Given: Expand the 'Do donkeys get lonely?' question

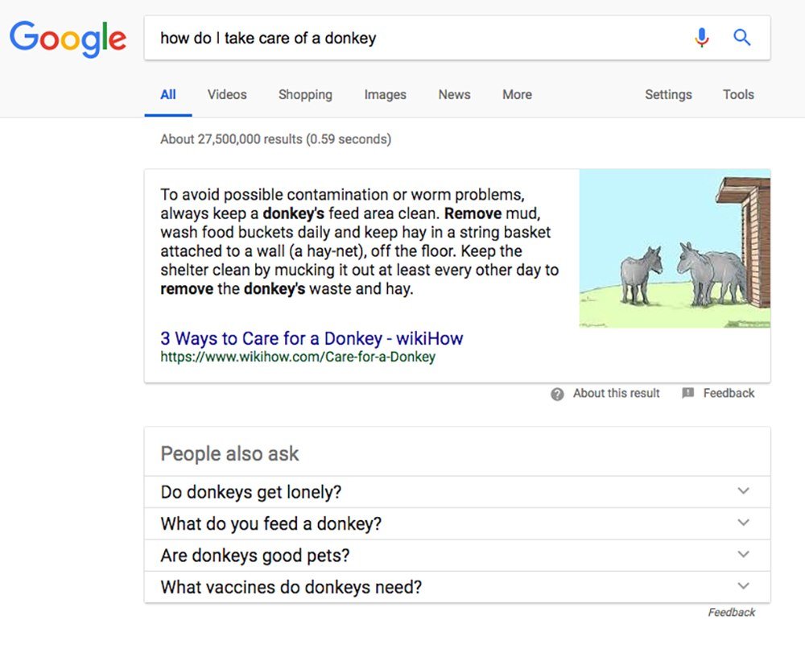Looking at the screenshot, I should pos(457,492).
